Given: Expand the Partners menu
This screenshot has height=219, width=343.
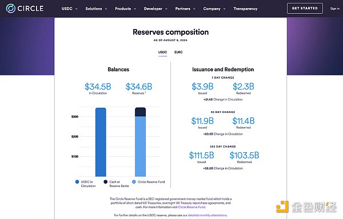Looking at the screenshot, I should [x=185, y=9].
